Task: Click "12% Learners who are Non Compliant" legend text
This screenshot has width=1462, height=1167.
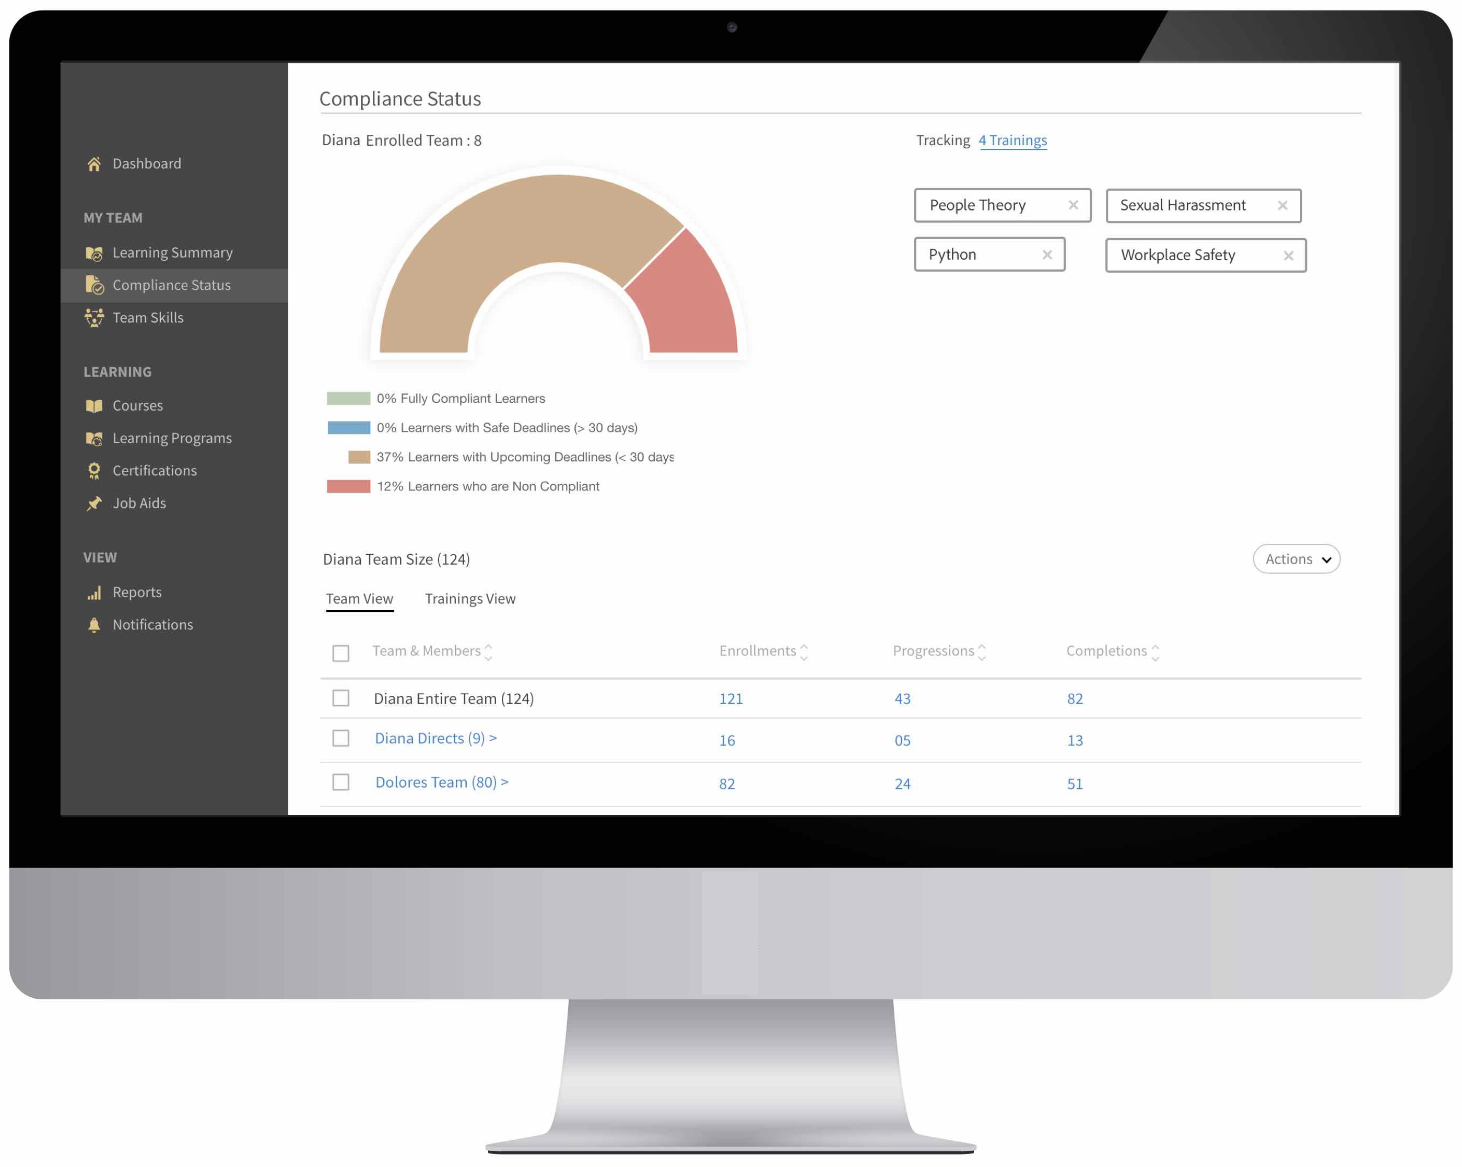Action: tap(488, 486)
